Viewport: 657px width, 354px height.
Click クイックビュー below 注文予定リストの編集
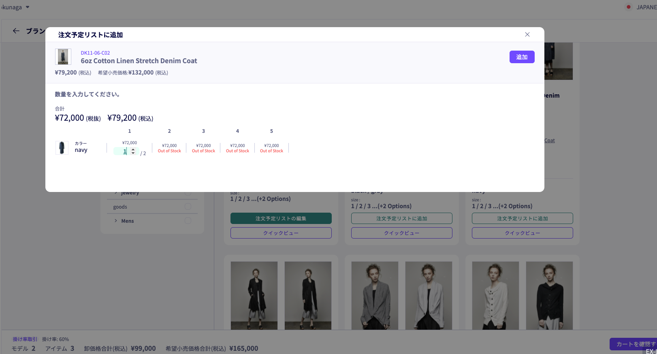(x=281, y=233)
